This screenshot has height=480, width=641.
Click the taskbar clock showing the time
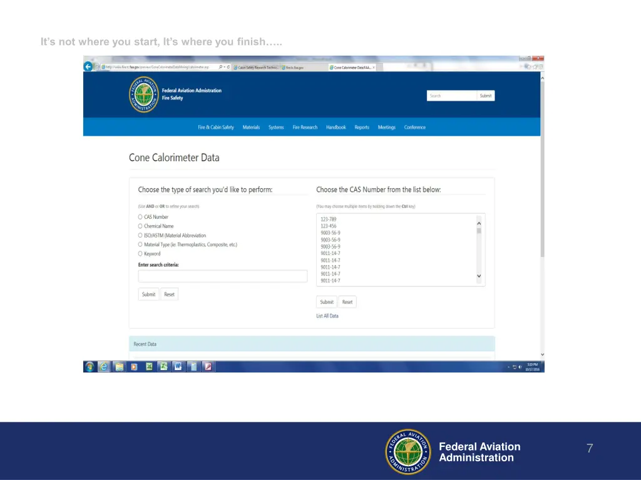tap(532, 367)
